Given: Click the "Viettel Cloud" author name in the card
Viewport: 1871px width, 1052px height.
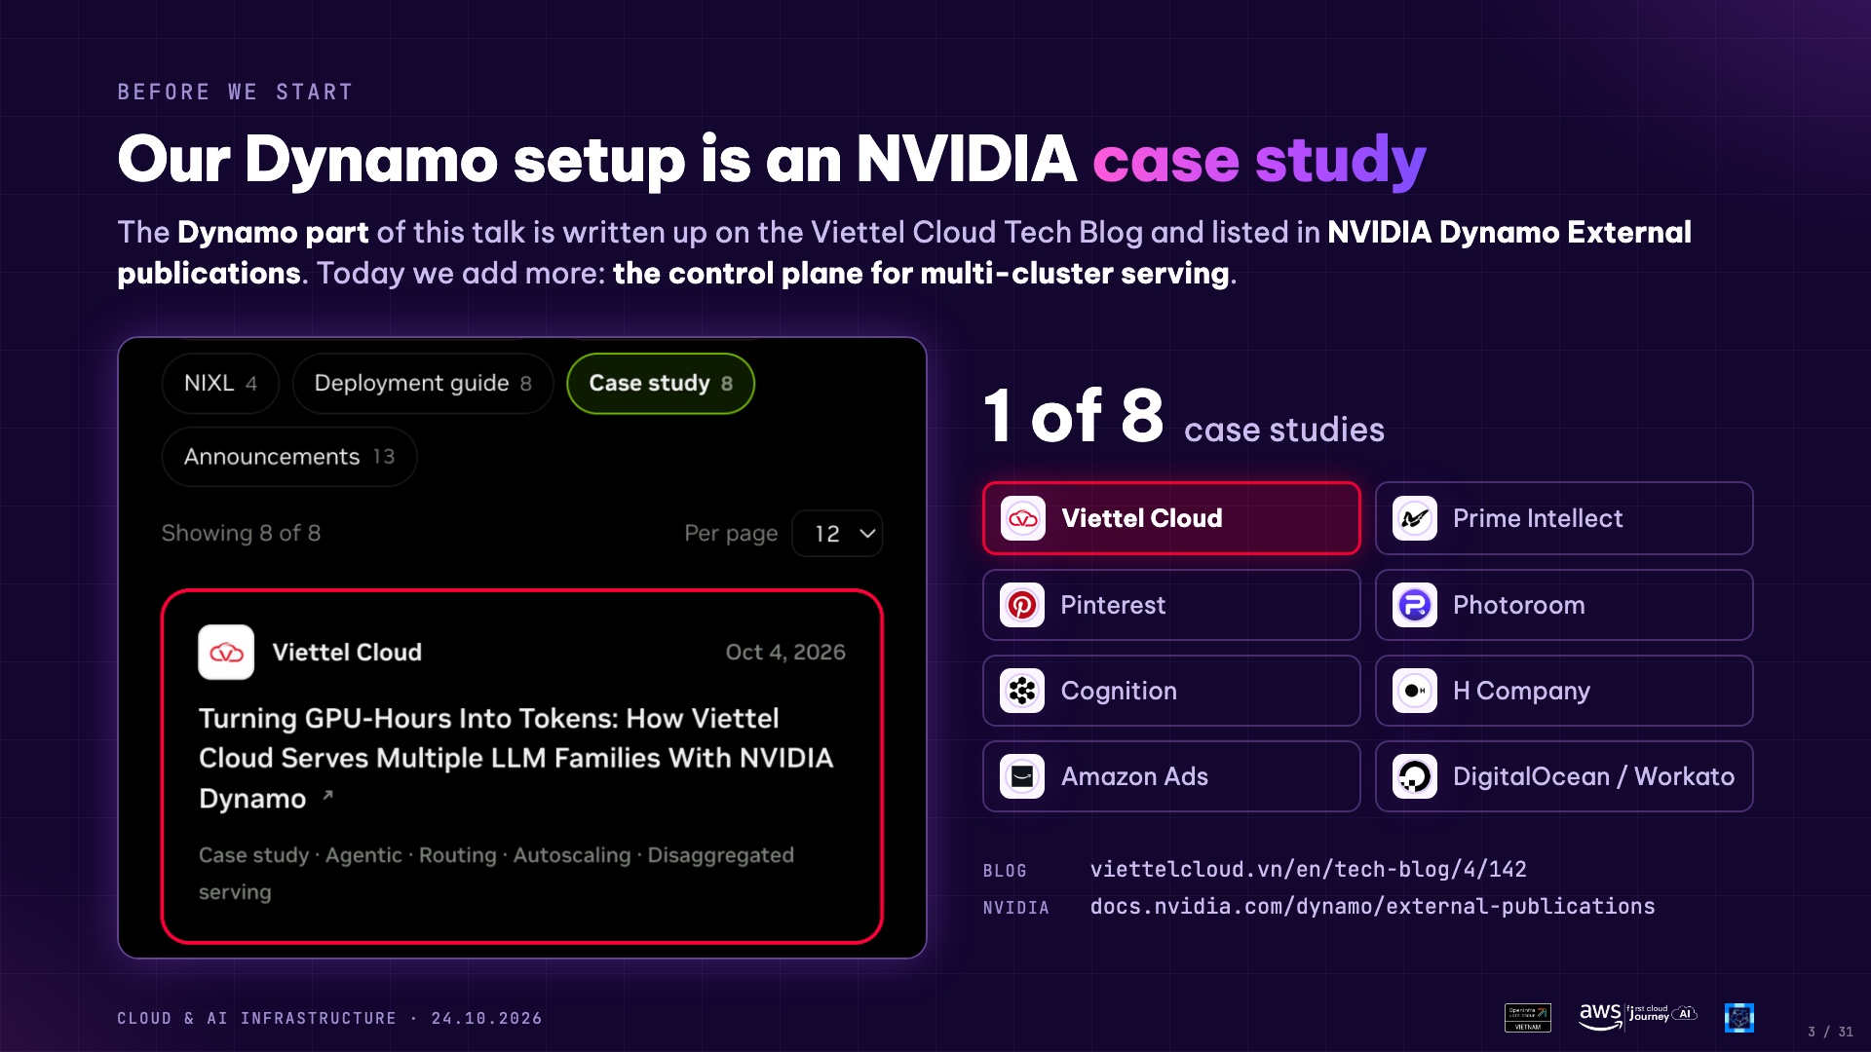Looking at the screenshot, I should pos(347,652).
